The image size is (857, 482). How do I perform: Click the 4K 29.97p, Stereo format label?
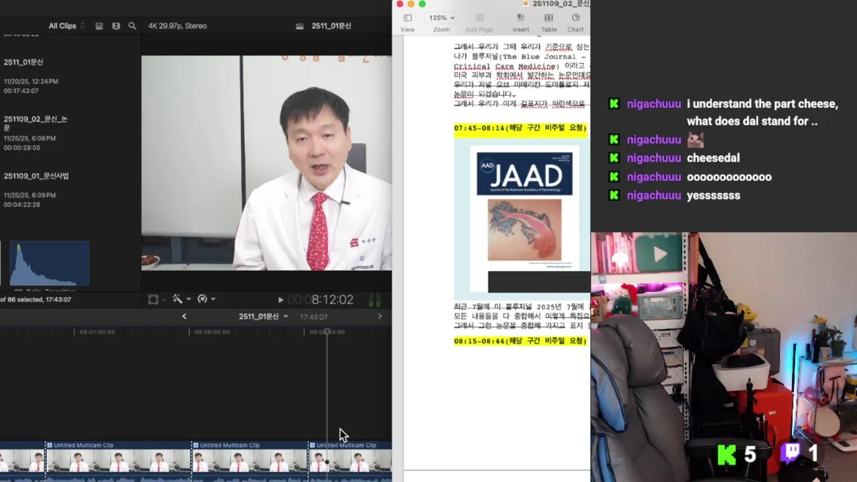tap(177, 26)
